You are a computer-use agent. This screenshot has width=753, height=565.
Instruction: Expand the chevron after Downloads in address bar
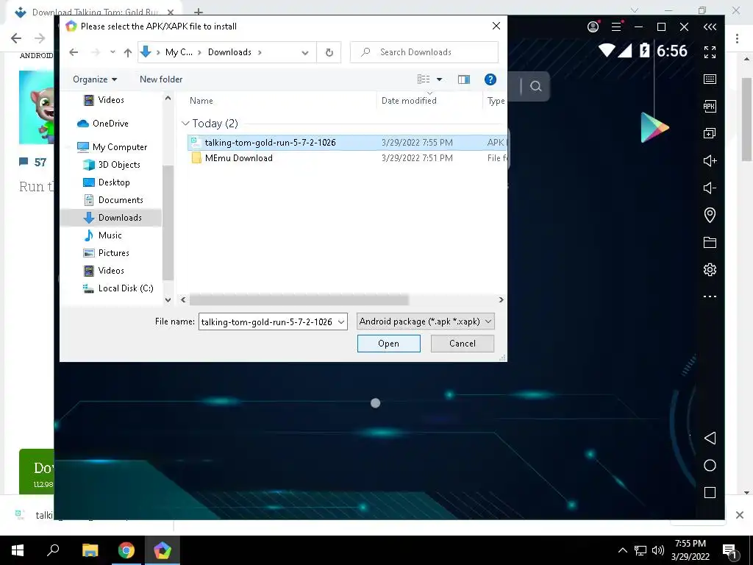(260, 52)
